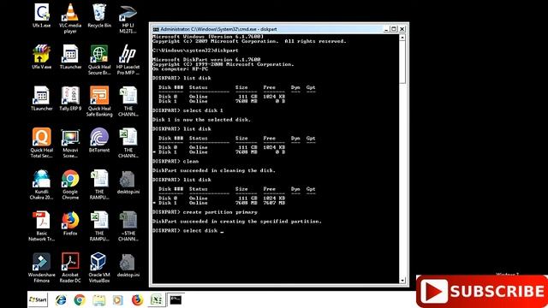Maximize the diskpart command window
This screenshot has width=548, height=308.
pyautogui.click(x=394, y=29)
